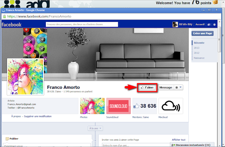Image resolution: width=225 pixels, height=147 pixels.
Task: Open the privacy shortcuts lock icon
Action: (x=209, y=25)
